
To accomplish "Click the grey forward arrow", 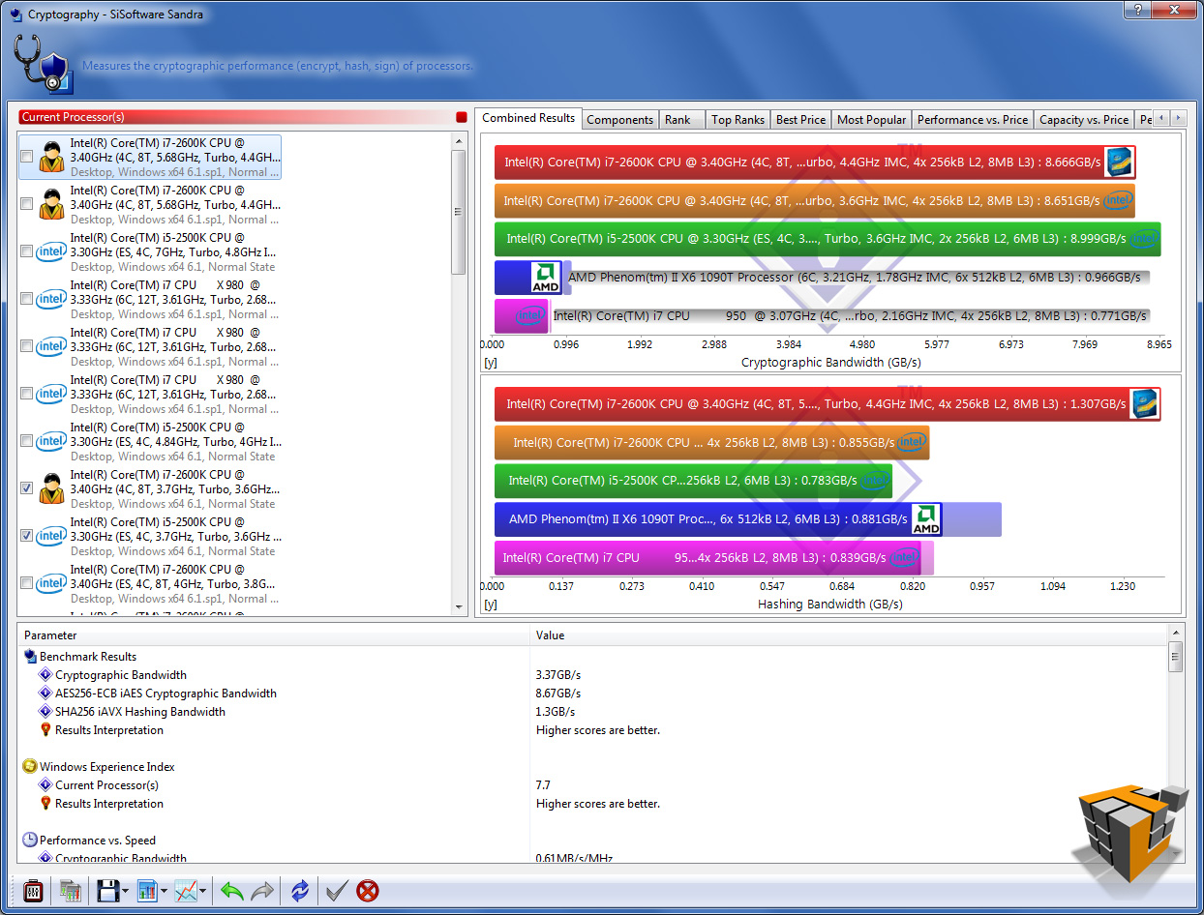I will [x=261, y=890].
